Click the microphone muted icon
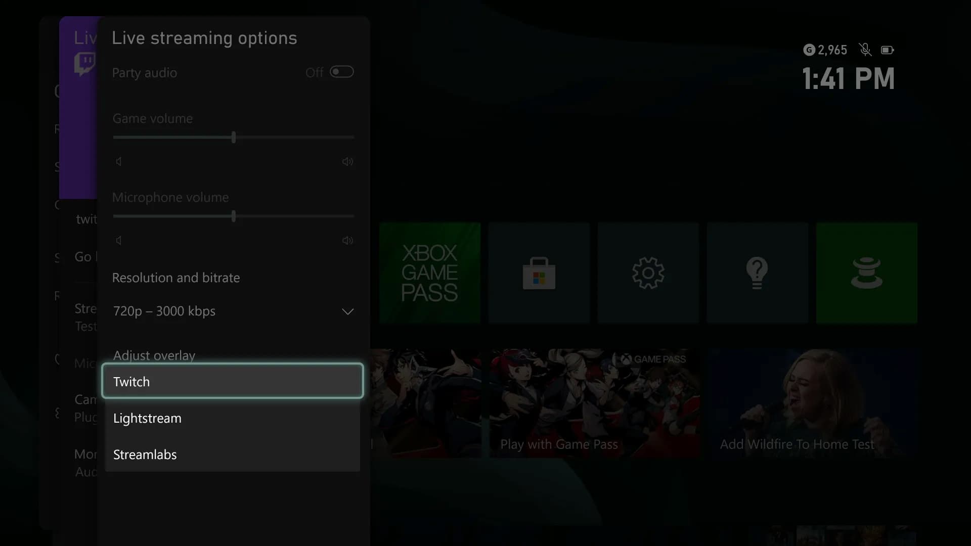The image size is (971, 546). [865, 50]
